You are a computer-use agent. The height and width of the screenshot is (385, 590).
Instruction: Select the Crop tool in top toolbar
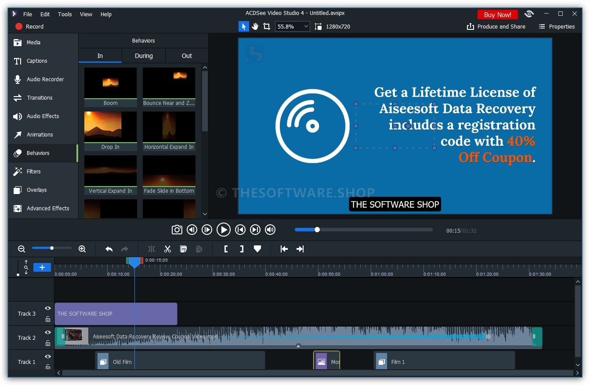(267, 26)
